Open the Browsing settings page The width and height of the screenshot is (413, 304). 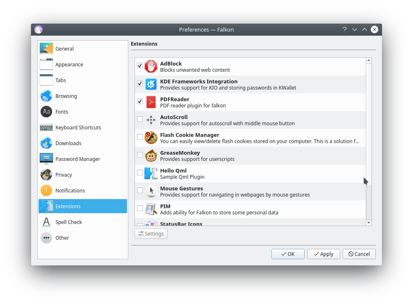click(x=83, y=96)
